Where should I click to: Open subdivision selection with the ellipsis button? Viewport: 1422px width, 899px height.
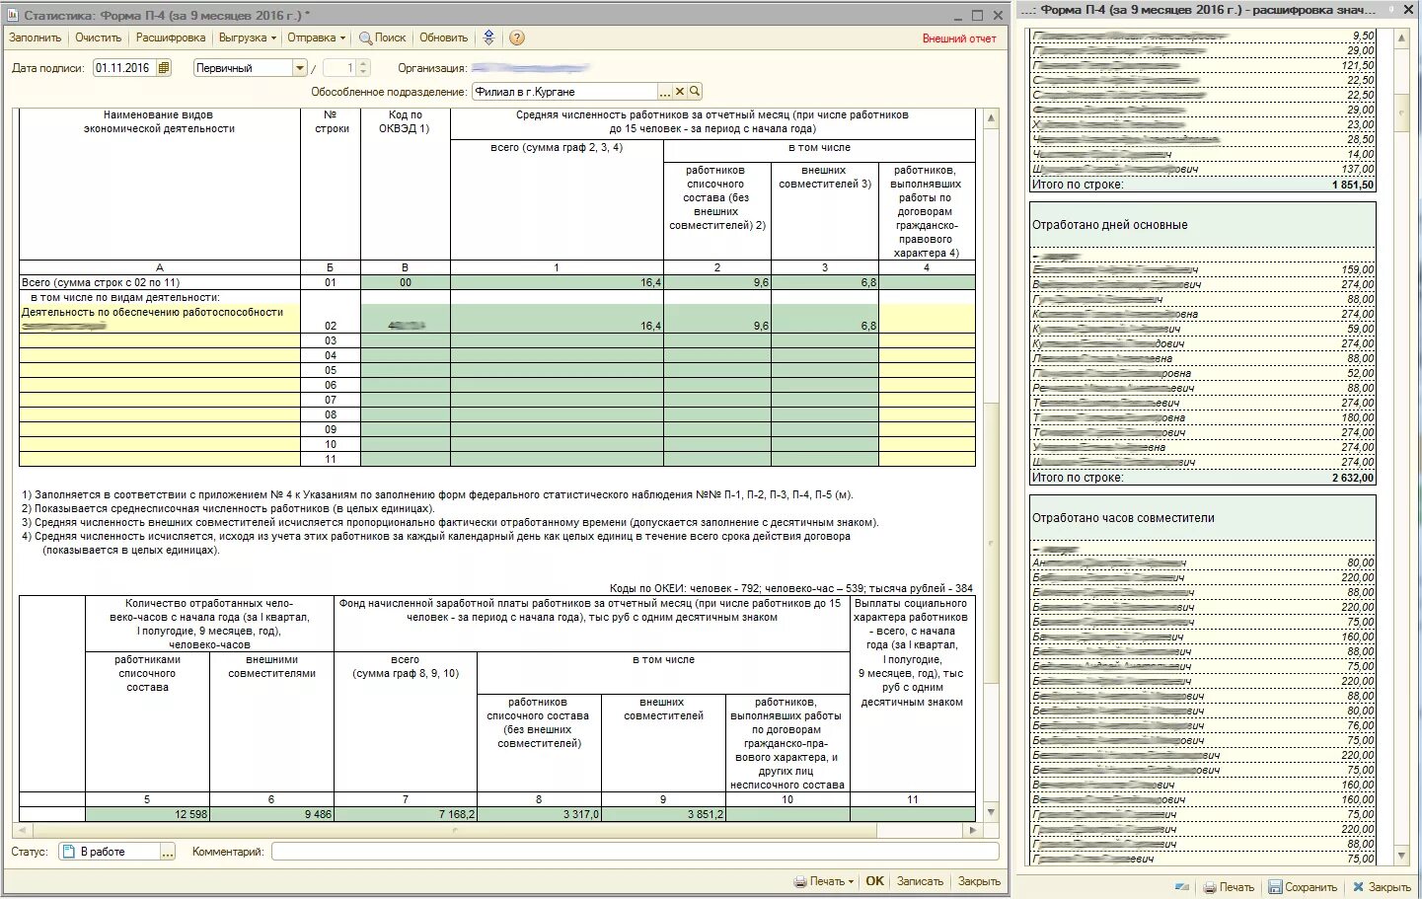coord(665,92)
